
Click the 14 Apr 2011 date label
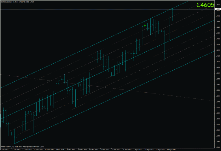[160, 150]
